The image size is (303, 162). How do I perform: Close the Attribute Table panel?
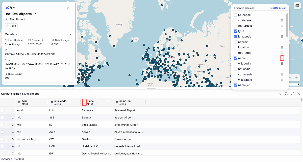298,94
